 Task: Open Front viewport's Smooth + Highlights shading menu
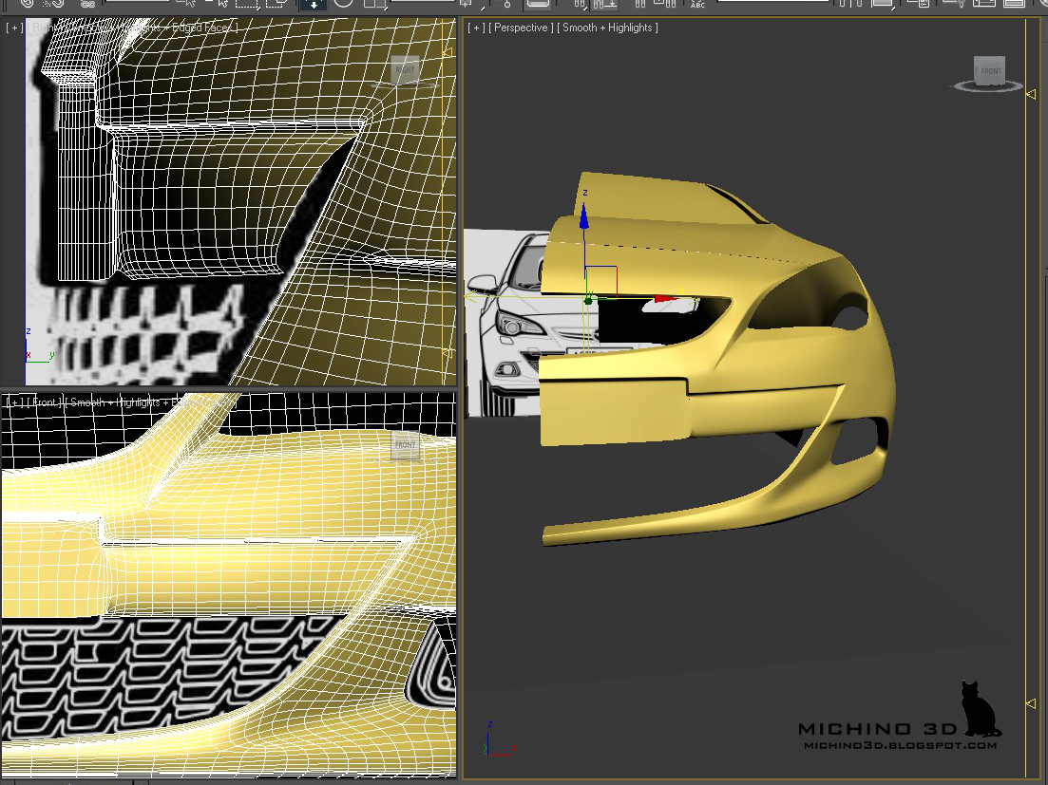(x=150, y=402)
